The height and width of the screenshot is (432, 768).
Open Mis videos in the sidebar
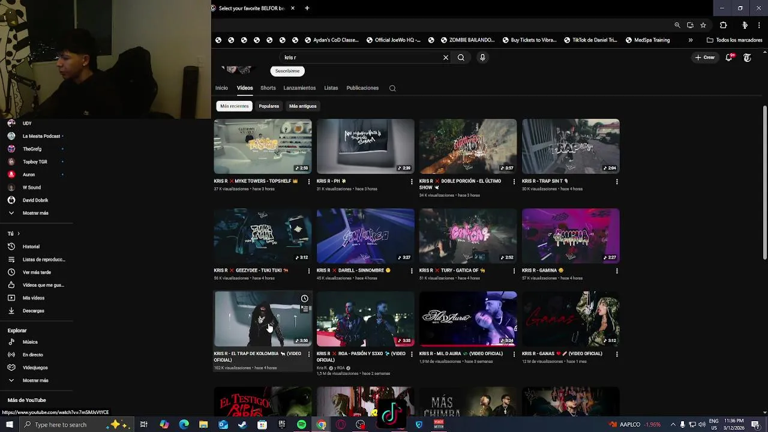[34, 298]
